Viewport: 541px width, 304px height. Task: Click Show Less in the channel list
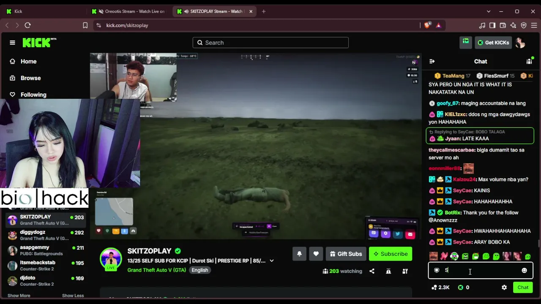73,296
